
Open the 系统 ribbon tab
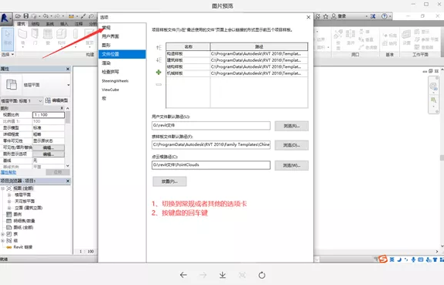pos(50,24)
